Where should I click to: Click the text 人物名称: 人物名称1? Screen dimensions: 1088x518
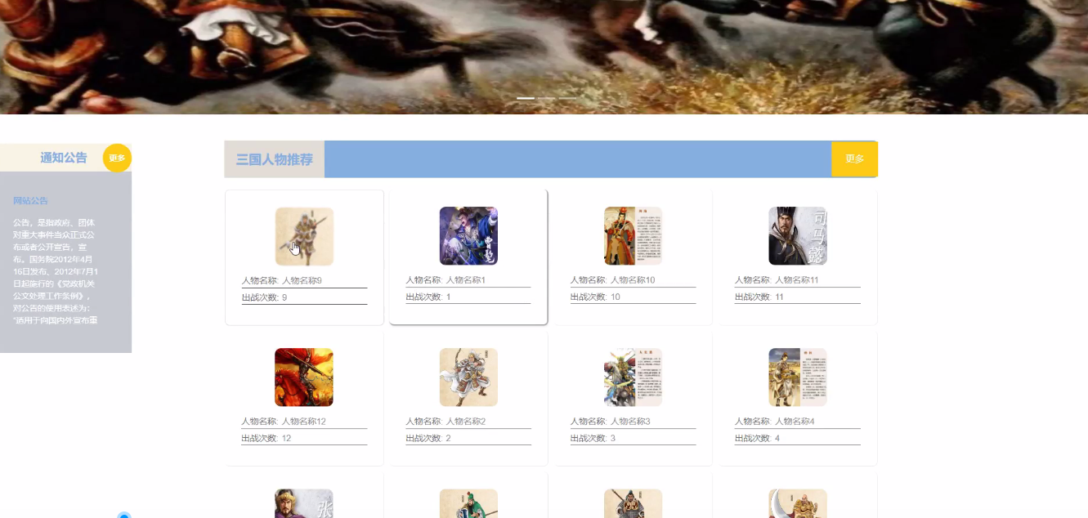click(x=446, y=280)
